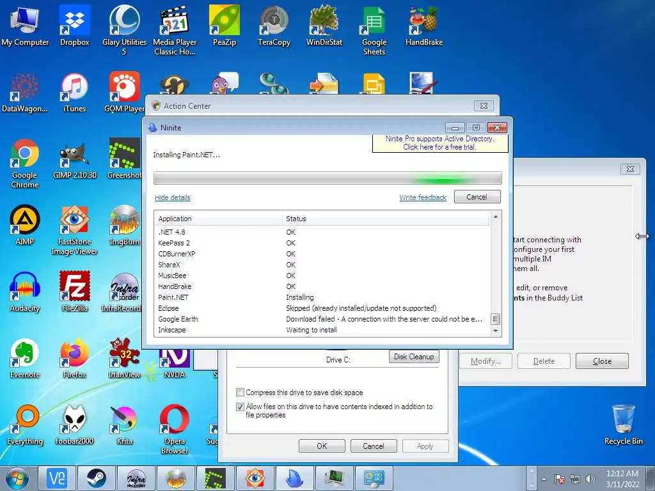Launch Opera Browser shortcut
655x491 pixels.
tap(175, 429)
